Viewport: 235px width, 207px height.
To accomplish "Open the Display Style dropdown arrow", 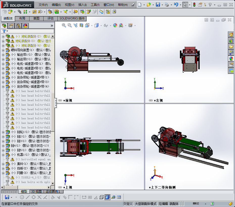I will (x=101, y=26).
